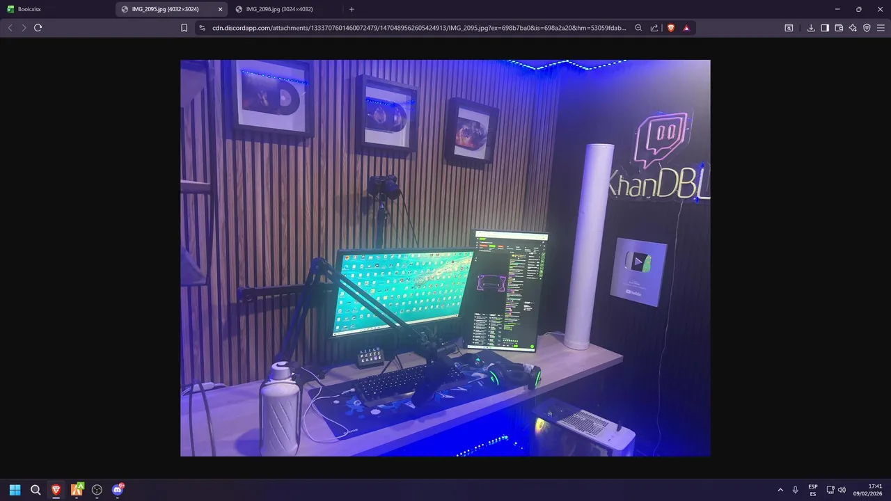Open the tab search toolbar icon
Image resolution: width=891 pixels, height=501 pixels.
[789, 28]
